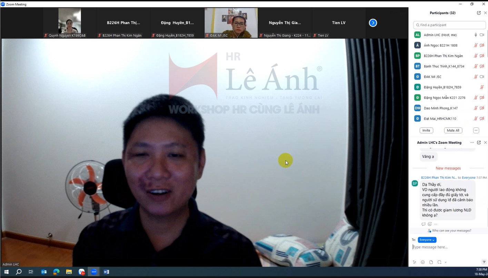Reply in thread to Kim Ngân's message
Image resolution: width=488 pixels, height=278 pixels.
[x=424, y=224]
